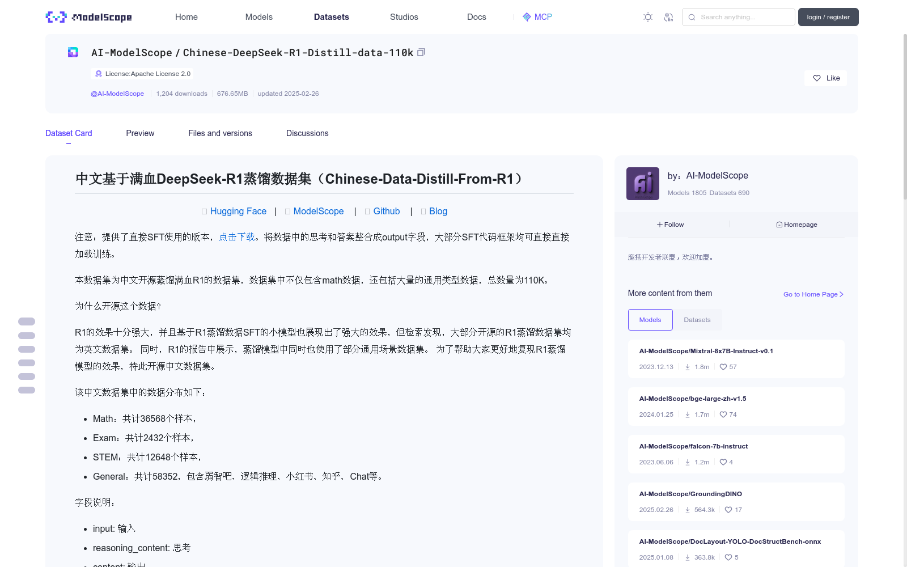Focus the Search anything input field
The width and height of the screenshot is (907, 567).
click(x=739, y=17)
